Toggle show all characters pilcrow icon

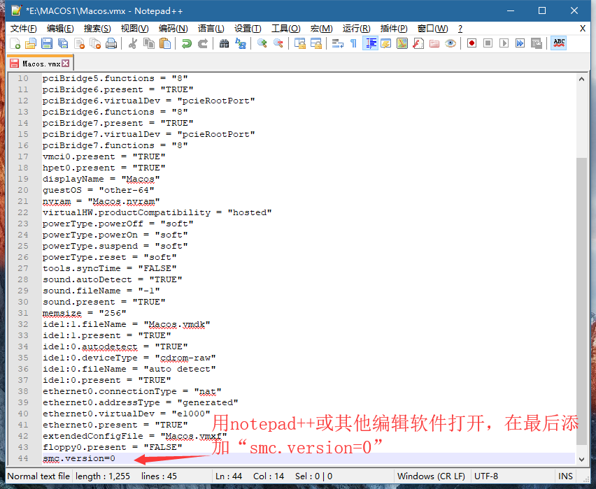[x=353, y=43]
